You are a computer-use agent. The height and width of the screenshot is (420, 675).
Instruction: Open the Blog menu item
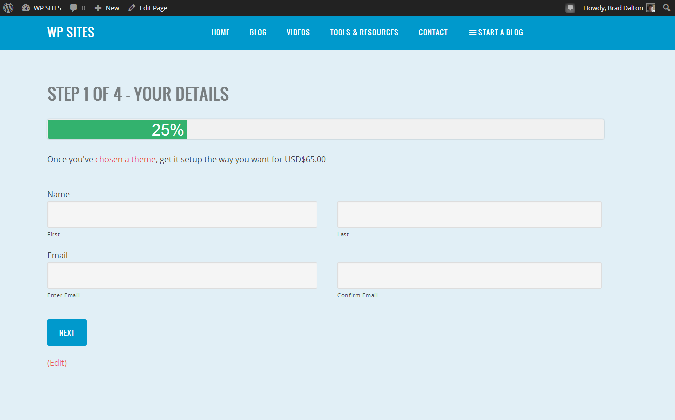[258, 32]
